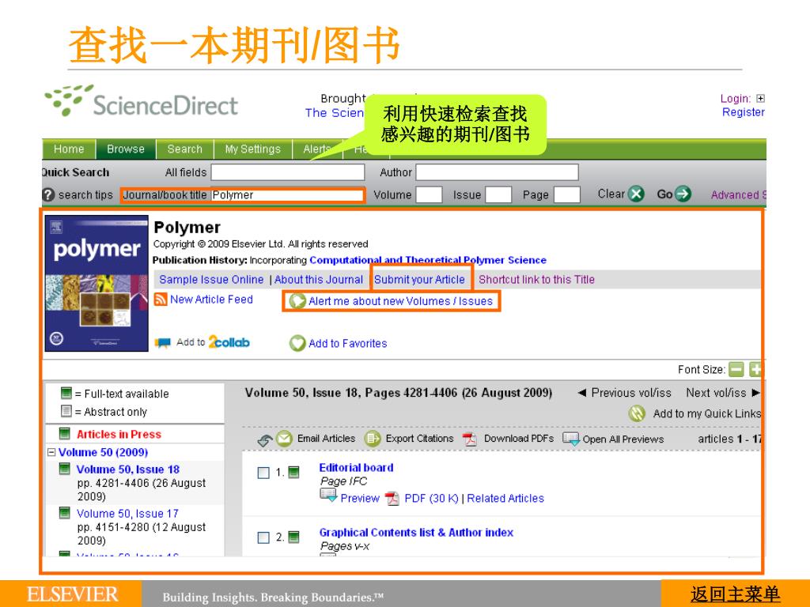The image size is (810, 607).
Task: Click the Journal/book title field
Action: coord(287,195)
